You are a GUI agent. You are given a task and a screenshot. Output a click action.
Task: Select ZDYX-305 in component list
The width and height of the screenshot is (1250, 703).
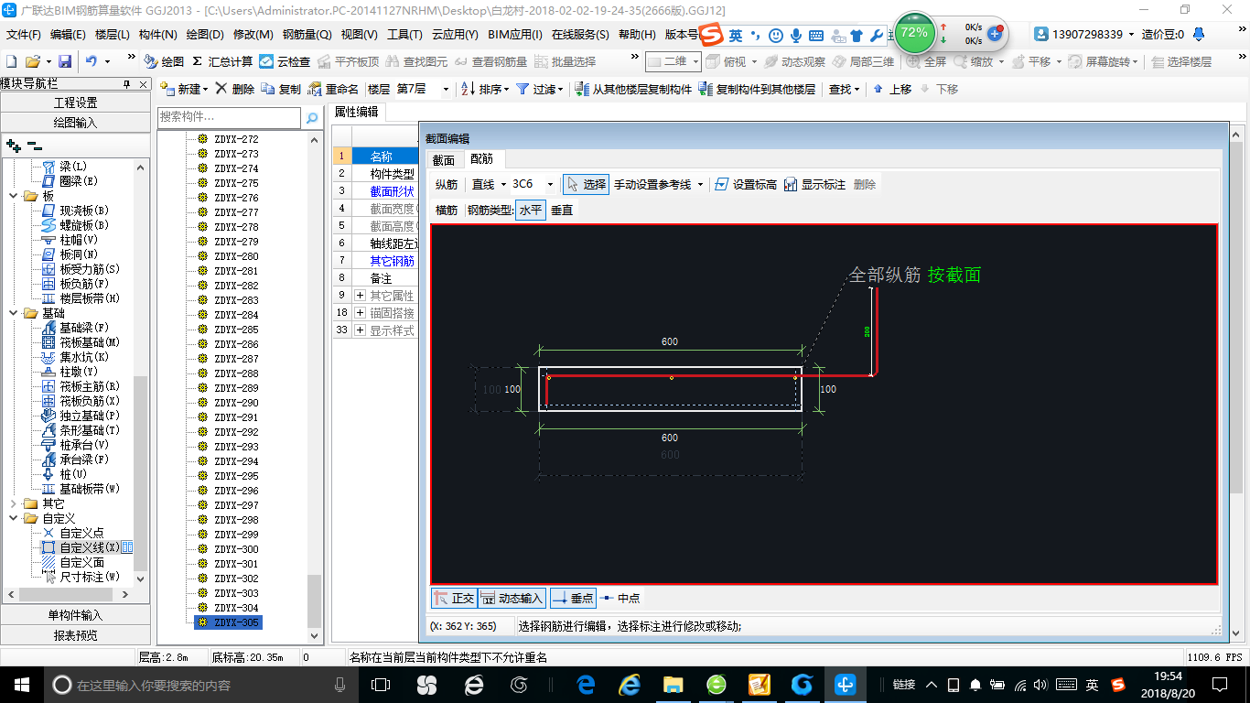click(229, 622)
